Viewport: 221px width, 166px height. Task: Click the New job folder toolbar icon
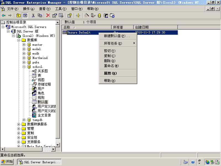coord(112,15)
